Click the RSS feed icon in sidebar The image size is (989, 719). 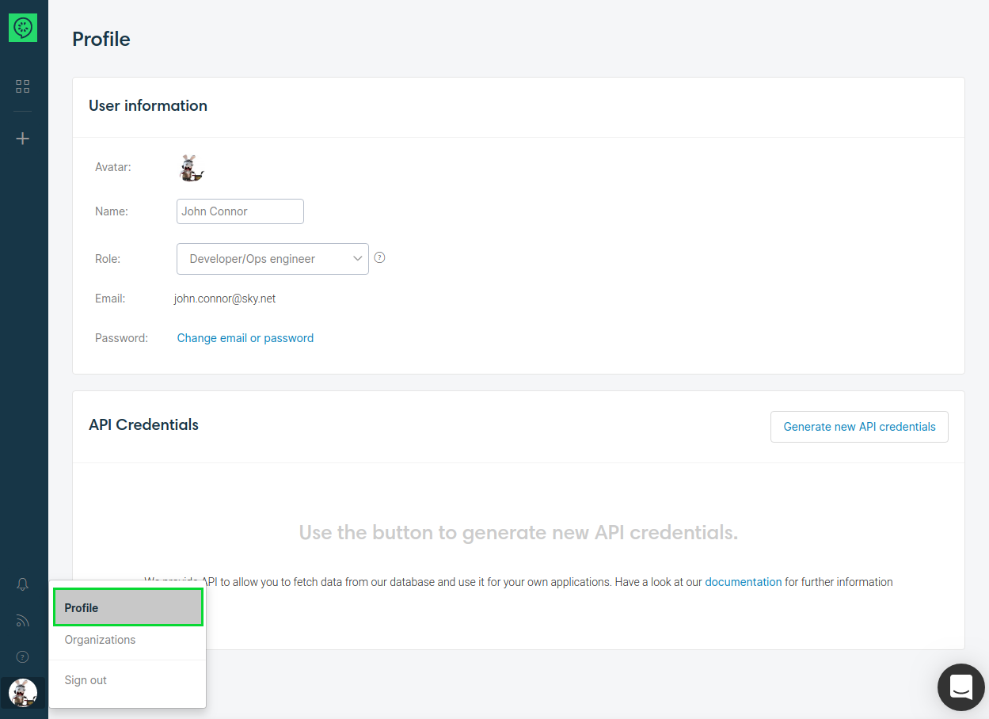[23, 621]
